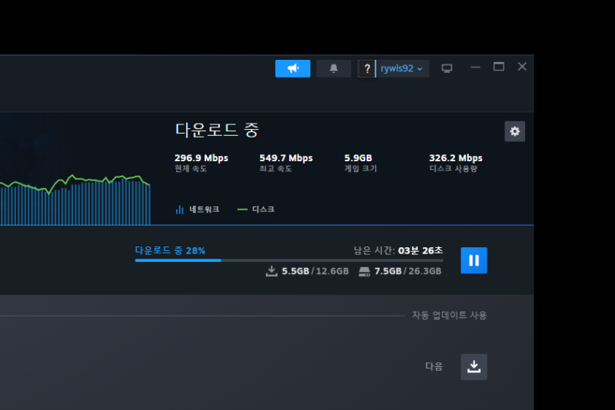Pause the current download
Viewport: 615px width, 410px height.
474,260
